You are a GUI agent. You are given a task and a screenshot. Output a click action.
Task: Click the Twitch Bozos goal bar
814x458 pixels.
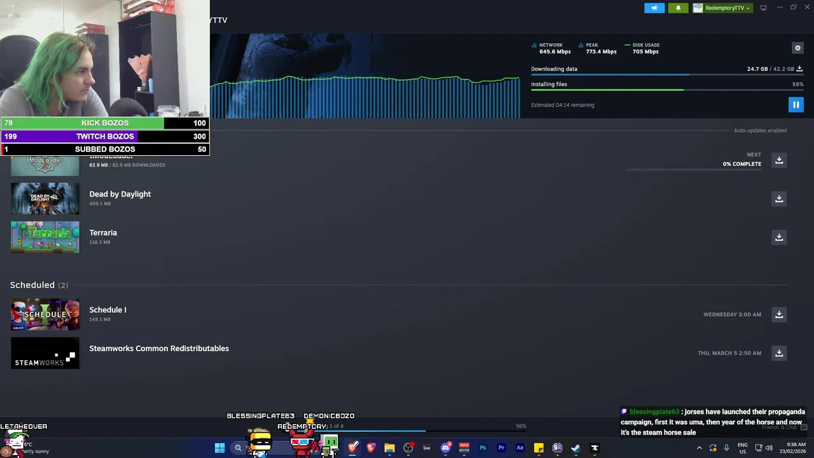(x=105, y=136)
